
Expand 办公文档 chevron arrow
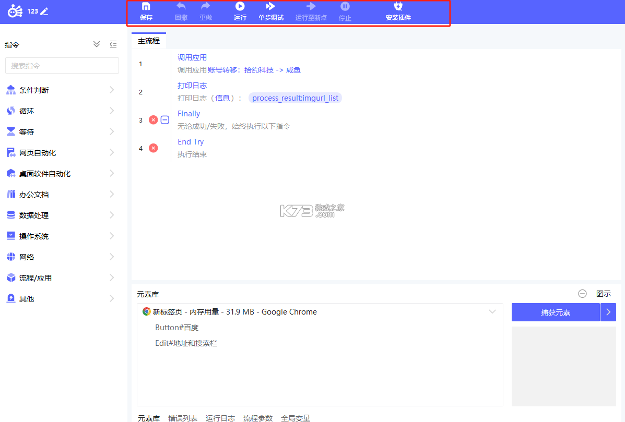click(x=112, y=194)
